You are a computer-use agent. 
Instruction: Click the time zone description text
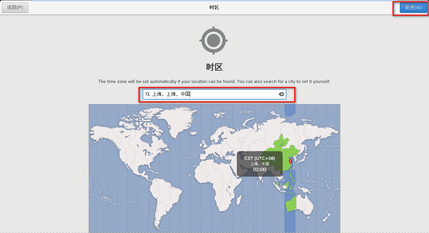coord(214,81)
